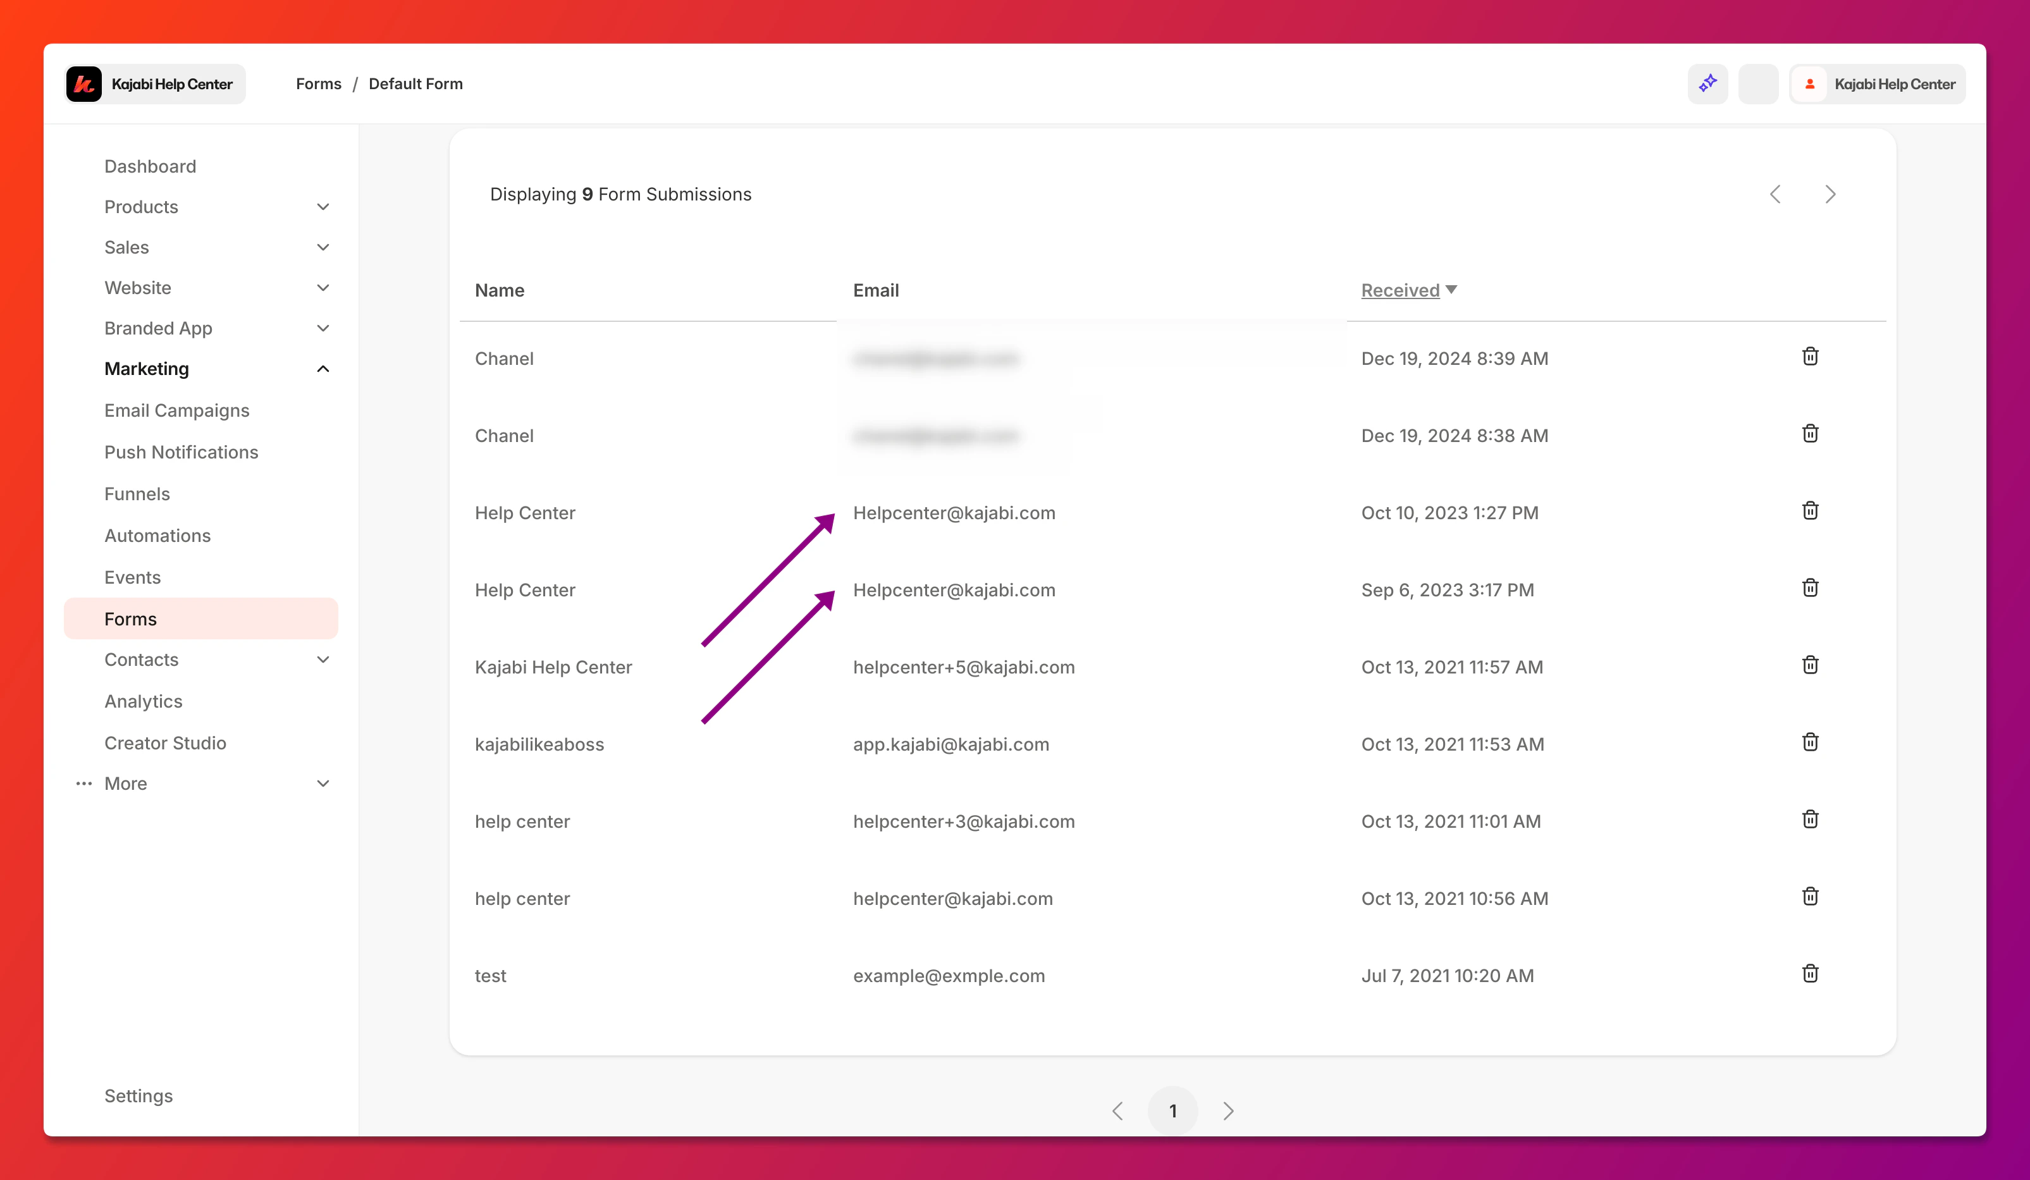
Task: Click the name 'Chanel' in the 8:39 AM row
Action: (x=504, y=359)
